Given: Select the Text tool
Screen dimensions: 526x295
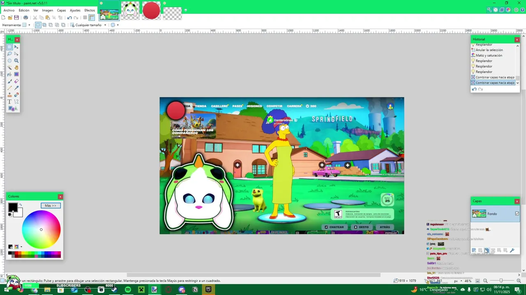Looking at the screenshot, I should (9, 102).
